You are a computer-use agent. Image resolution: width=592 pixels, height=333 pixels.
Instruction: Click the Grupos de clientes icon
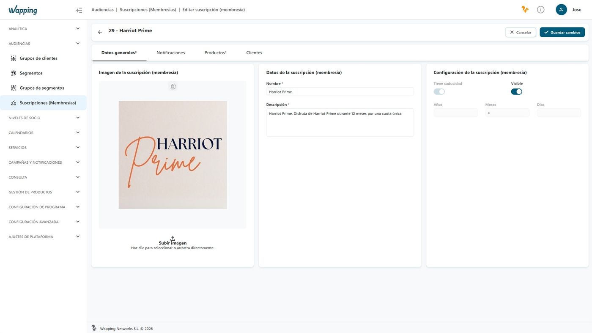click(x=14, y=58)
